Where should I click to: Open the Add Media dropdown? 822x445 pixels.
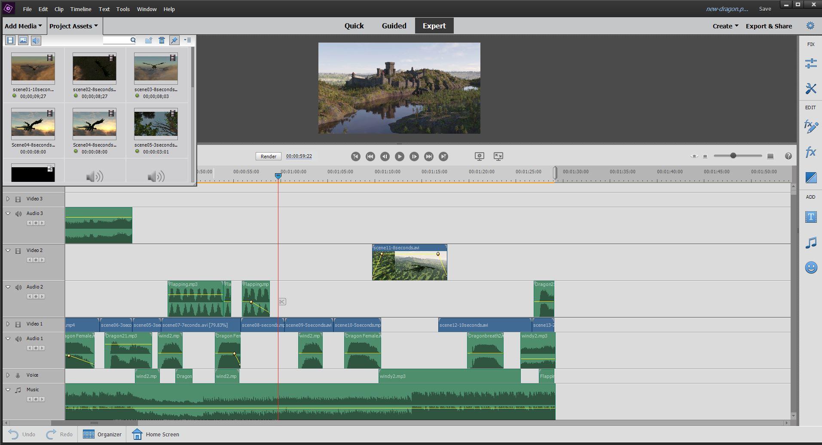[x=23, y=26]
